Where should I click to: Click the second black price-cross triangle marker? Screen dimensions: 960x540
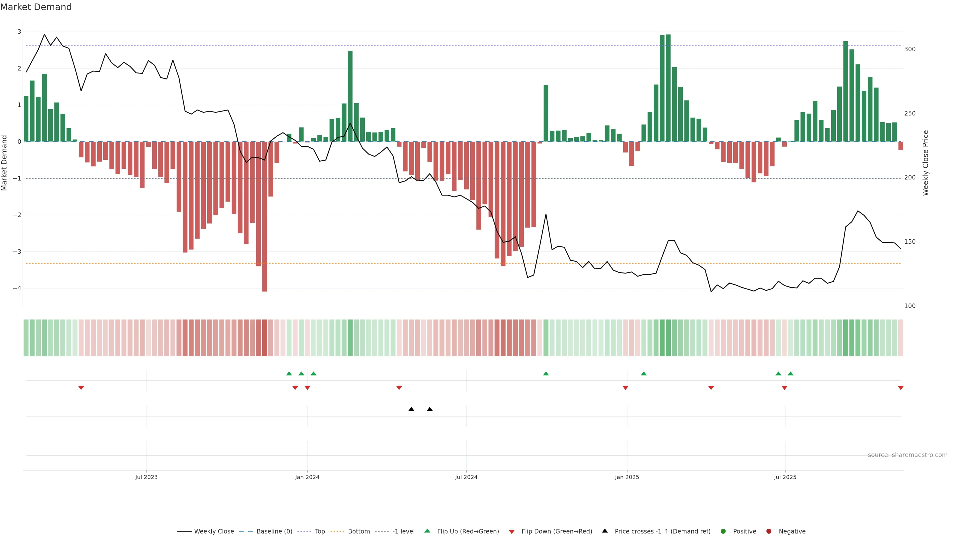coord(430,409)
